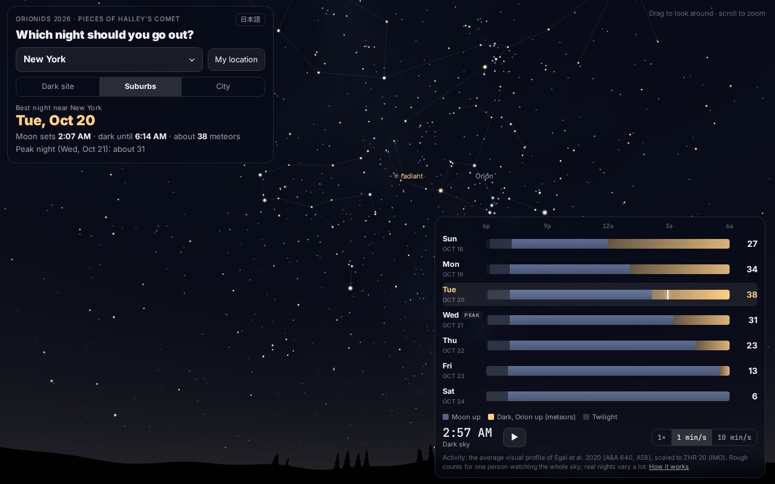775x484 pixels.
Task: Click the Dark, Orion up legend swatch
Action: (491, 417)
